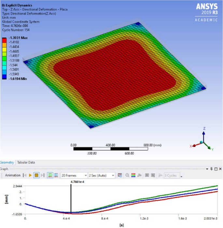Click the -1.4937 legend value

click(x=14, y=56)
